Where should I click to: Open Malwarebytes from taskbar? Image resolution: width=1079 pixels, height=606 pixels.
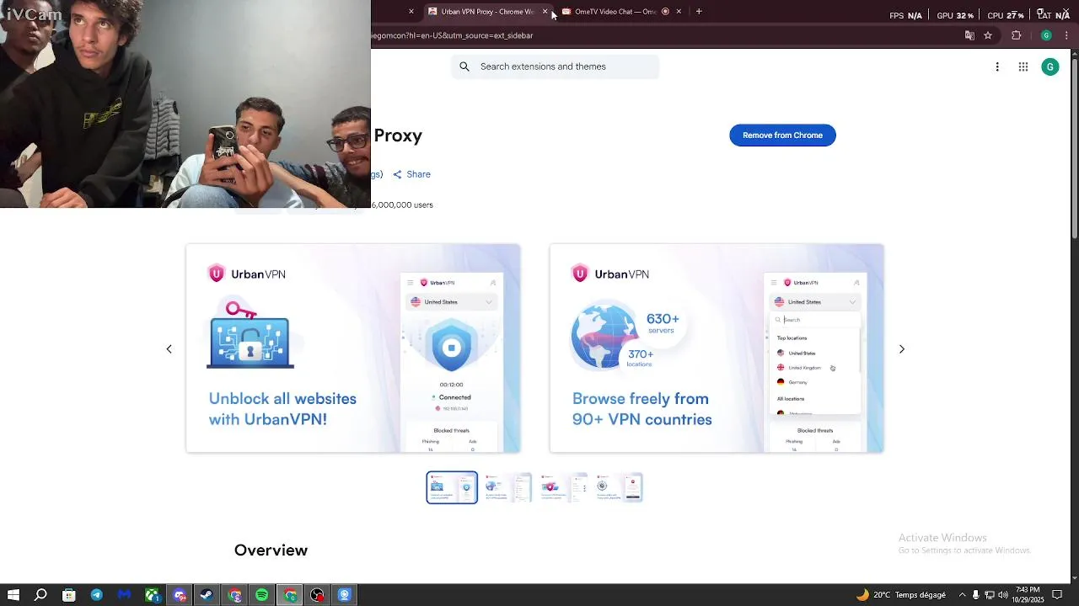click(x=125, y=595)
